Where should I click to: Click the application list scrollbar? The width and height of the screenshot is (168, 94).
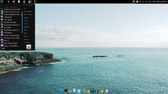tap(22, 22)
